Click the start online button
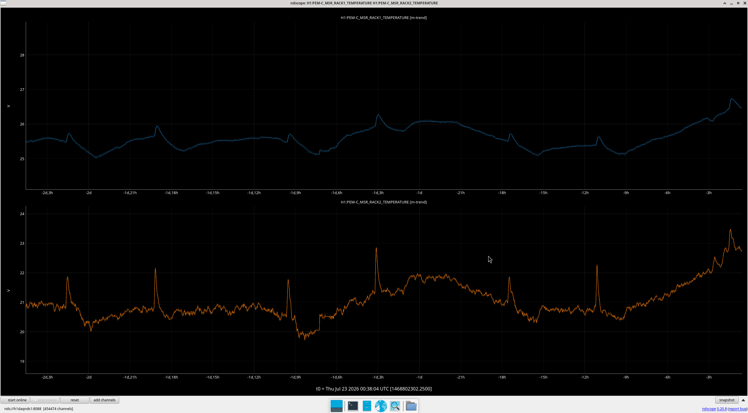 [x=15, y=400]
